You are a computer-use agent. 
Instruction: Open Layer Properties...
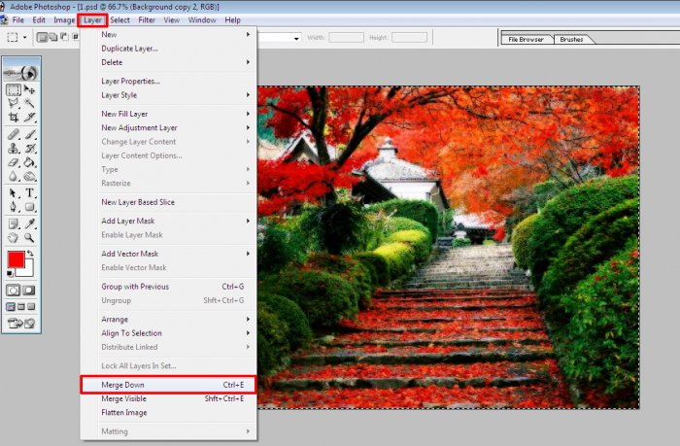tap(169, 81)
